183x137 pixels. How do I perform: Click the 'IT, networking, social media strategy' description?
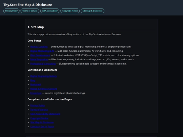tap(93, 64)
